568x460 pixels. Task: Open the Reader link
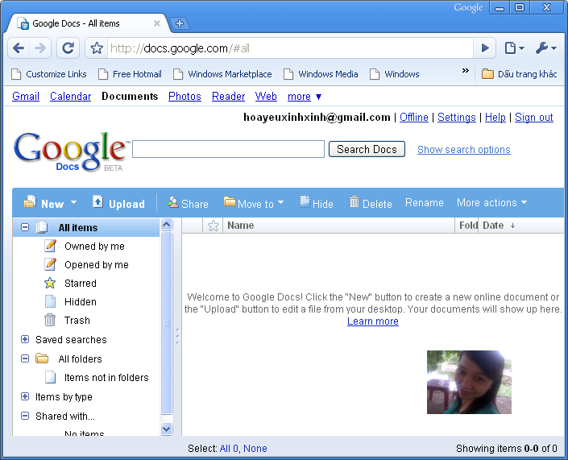point(228,97)
